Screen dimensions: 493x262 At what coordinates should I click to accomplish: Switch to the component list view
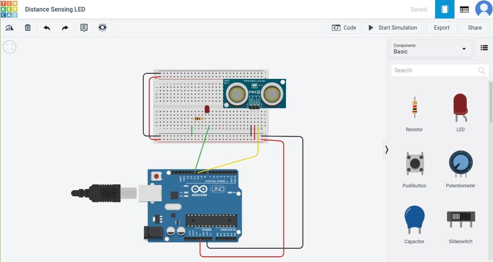coord(464,9)
